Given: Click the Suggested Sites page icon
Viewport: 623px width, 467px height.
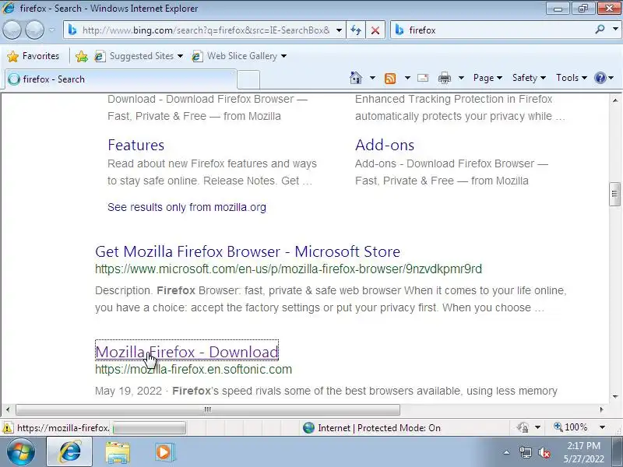Looking at the screenshot, I should click(x=100, y=56).
